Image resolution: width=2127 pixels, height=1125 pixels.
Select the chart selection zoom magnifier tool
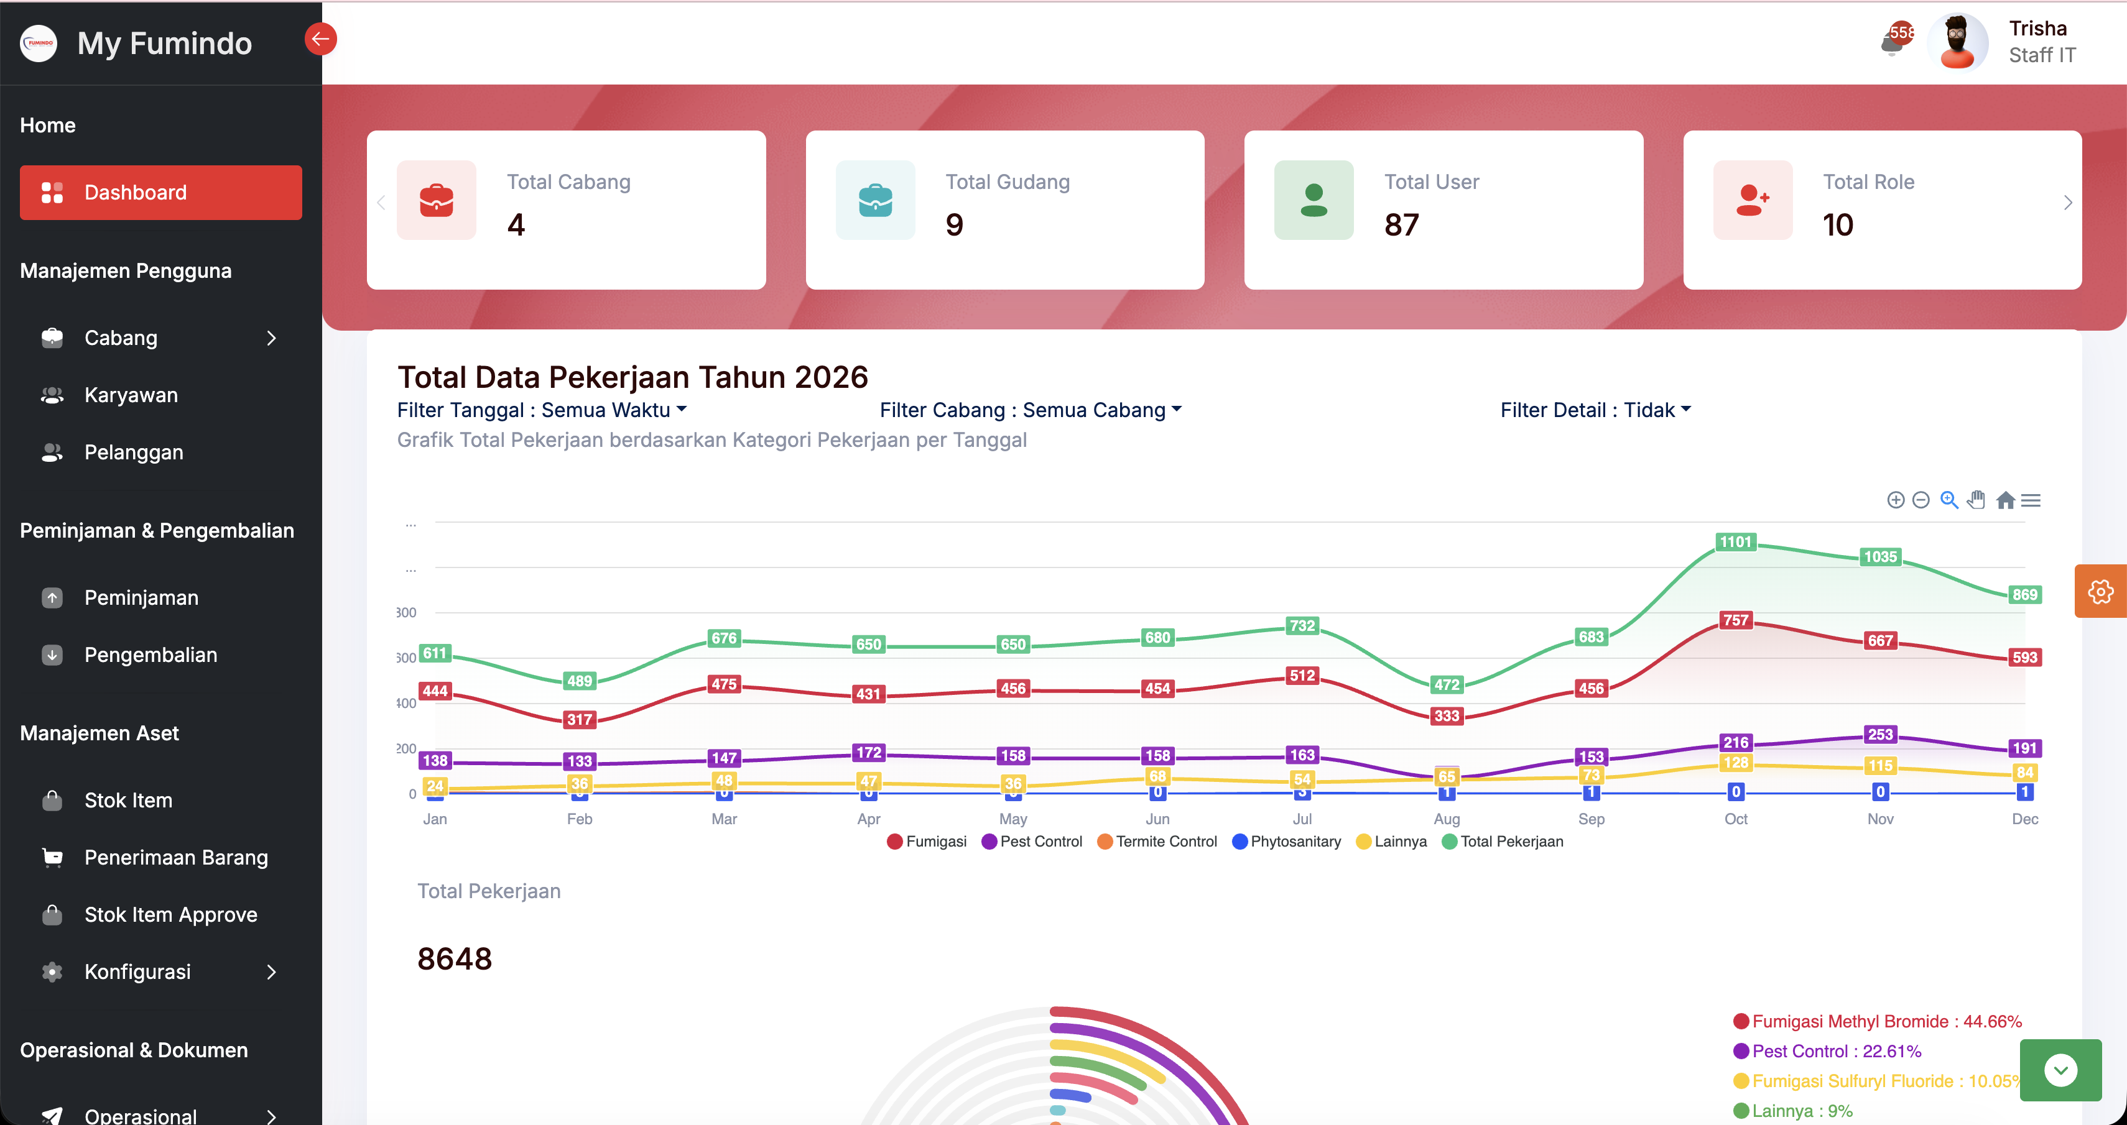point(1949,500)
